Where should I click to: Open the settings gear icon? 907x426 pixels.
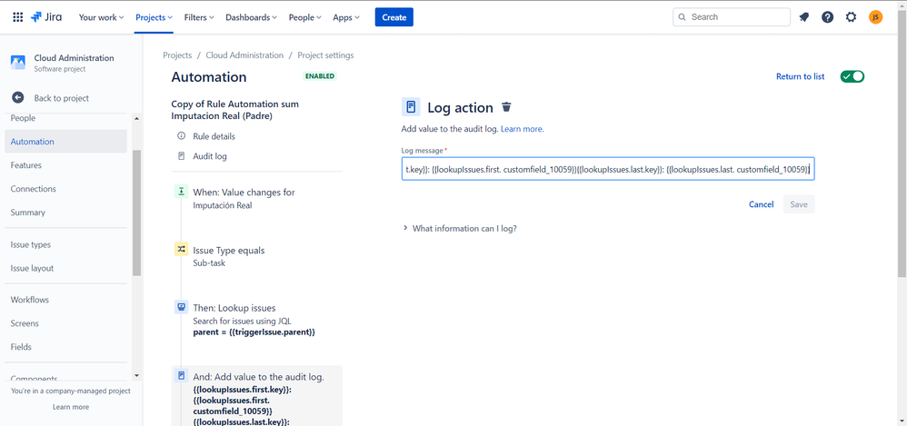[x=851, y=17]
